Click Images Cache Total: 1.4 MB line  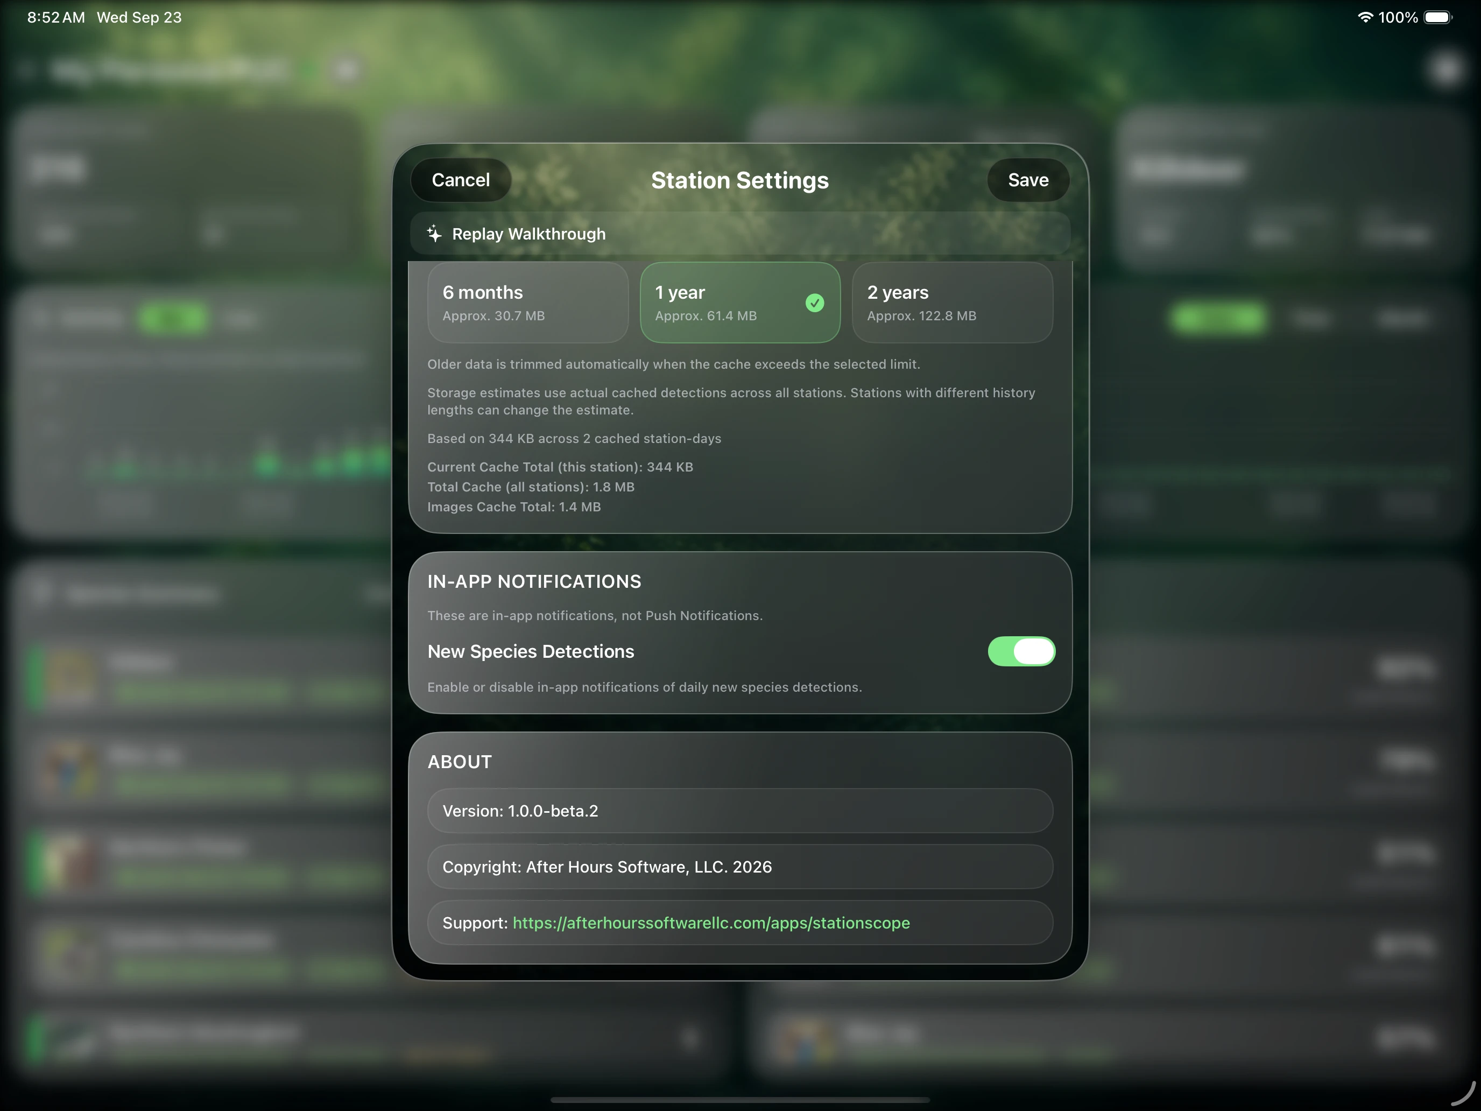514,507
